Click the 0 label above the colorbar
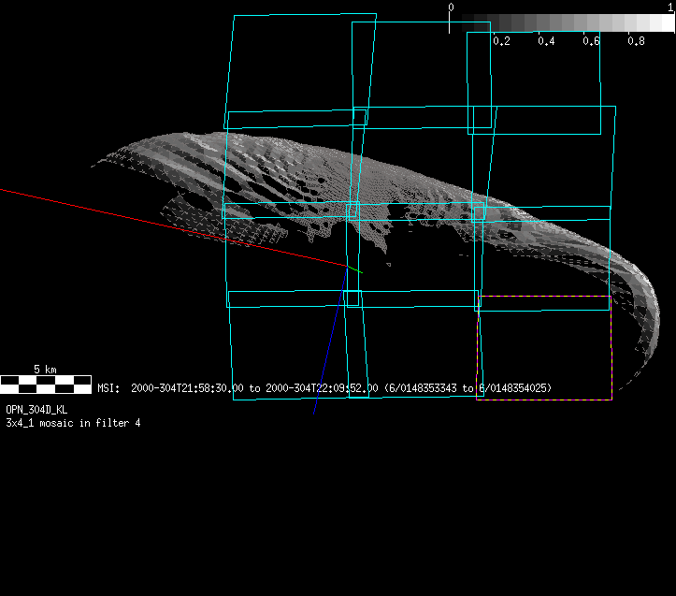 tap(451, 7)
